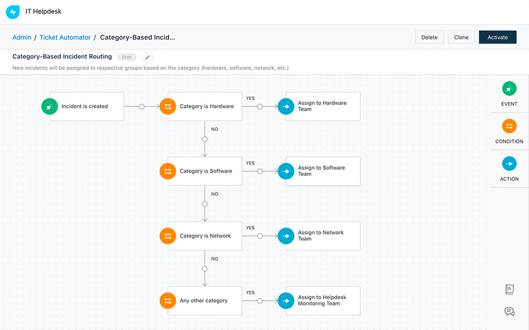
Task: Open the Ticket Automator breadcrumb link
Action: coord(64,37)
